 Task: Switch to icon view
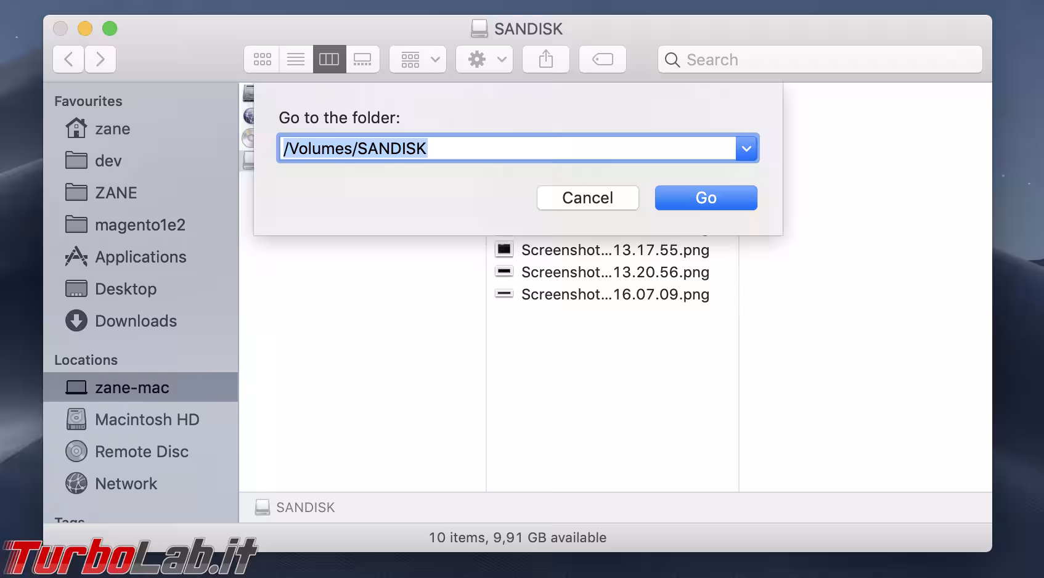(x=262, y=60)
